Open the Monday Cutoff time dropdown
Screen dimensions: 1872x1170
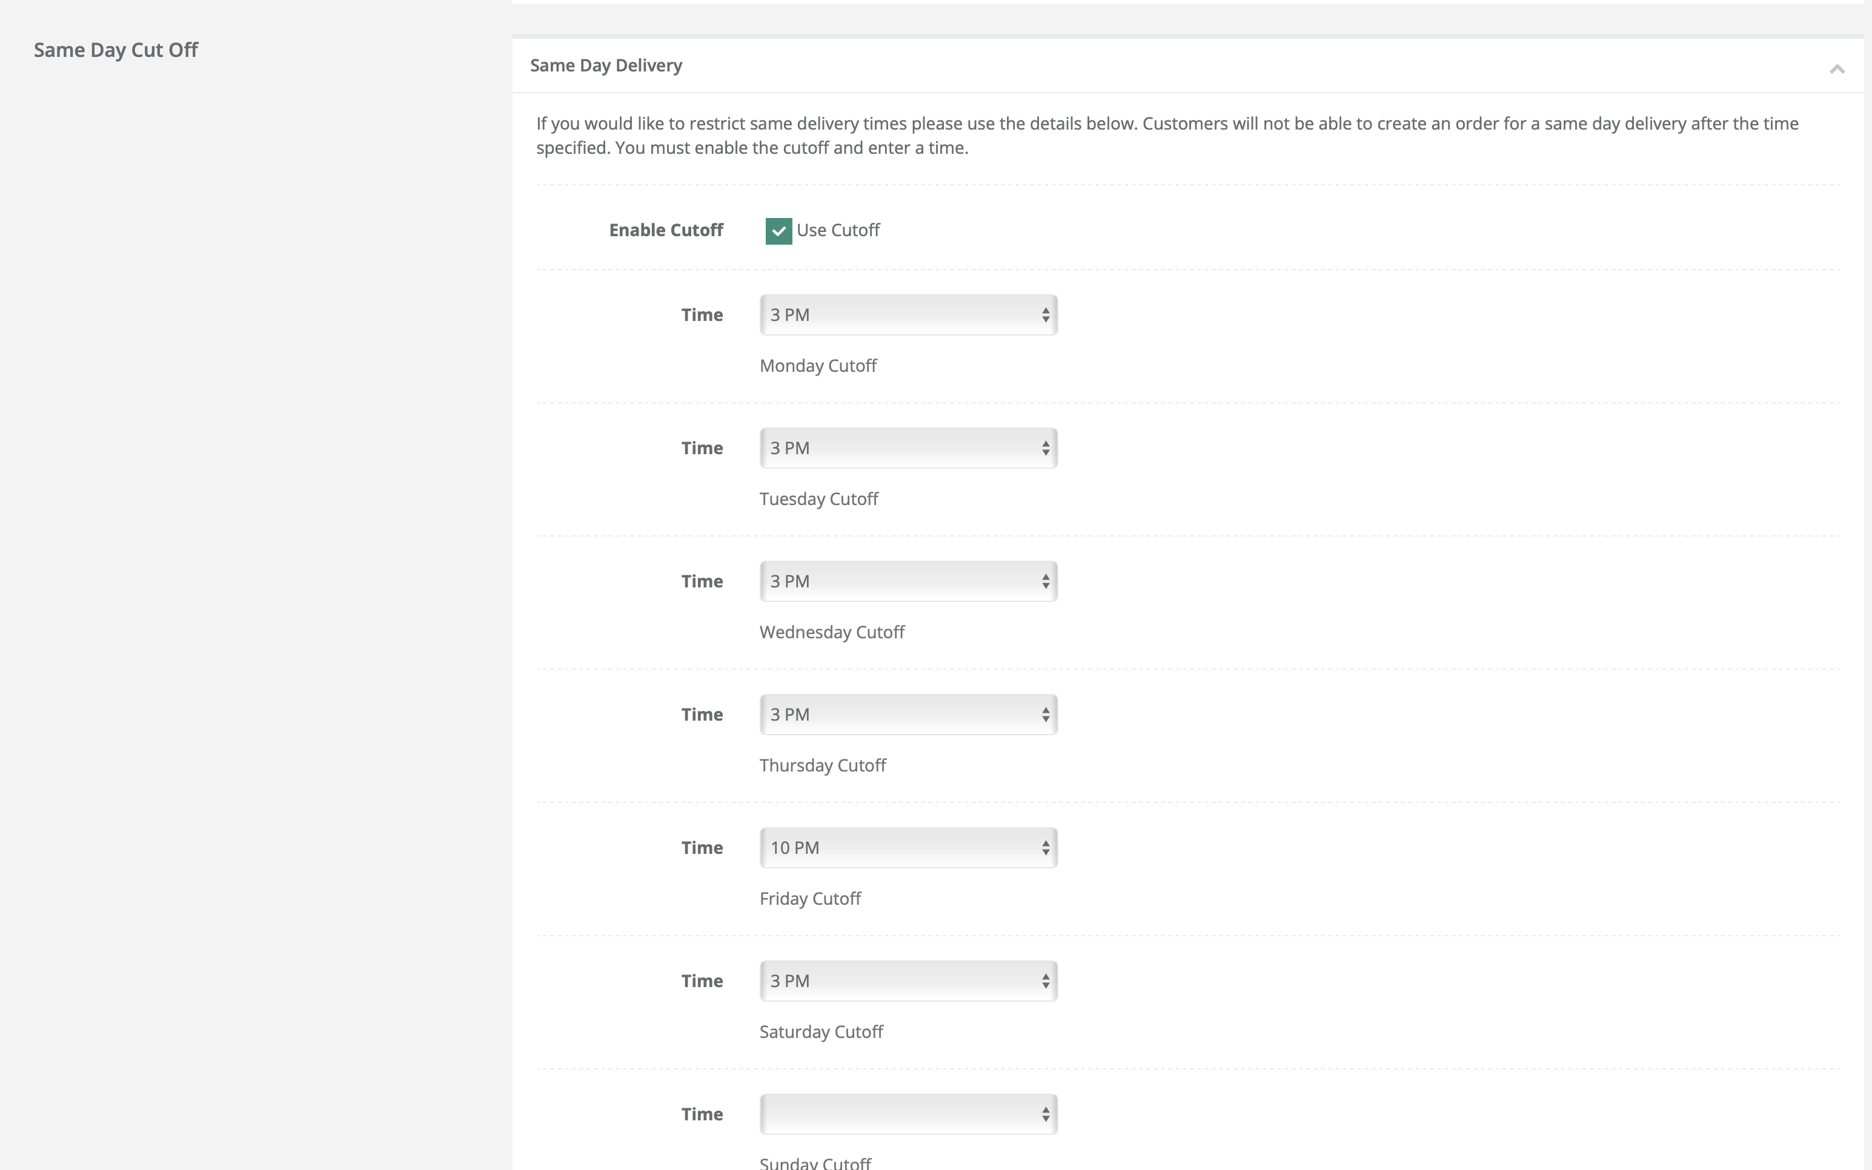908,315
